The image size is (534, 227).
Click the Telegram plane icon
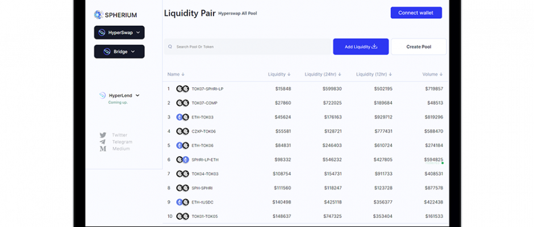103,142
